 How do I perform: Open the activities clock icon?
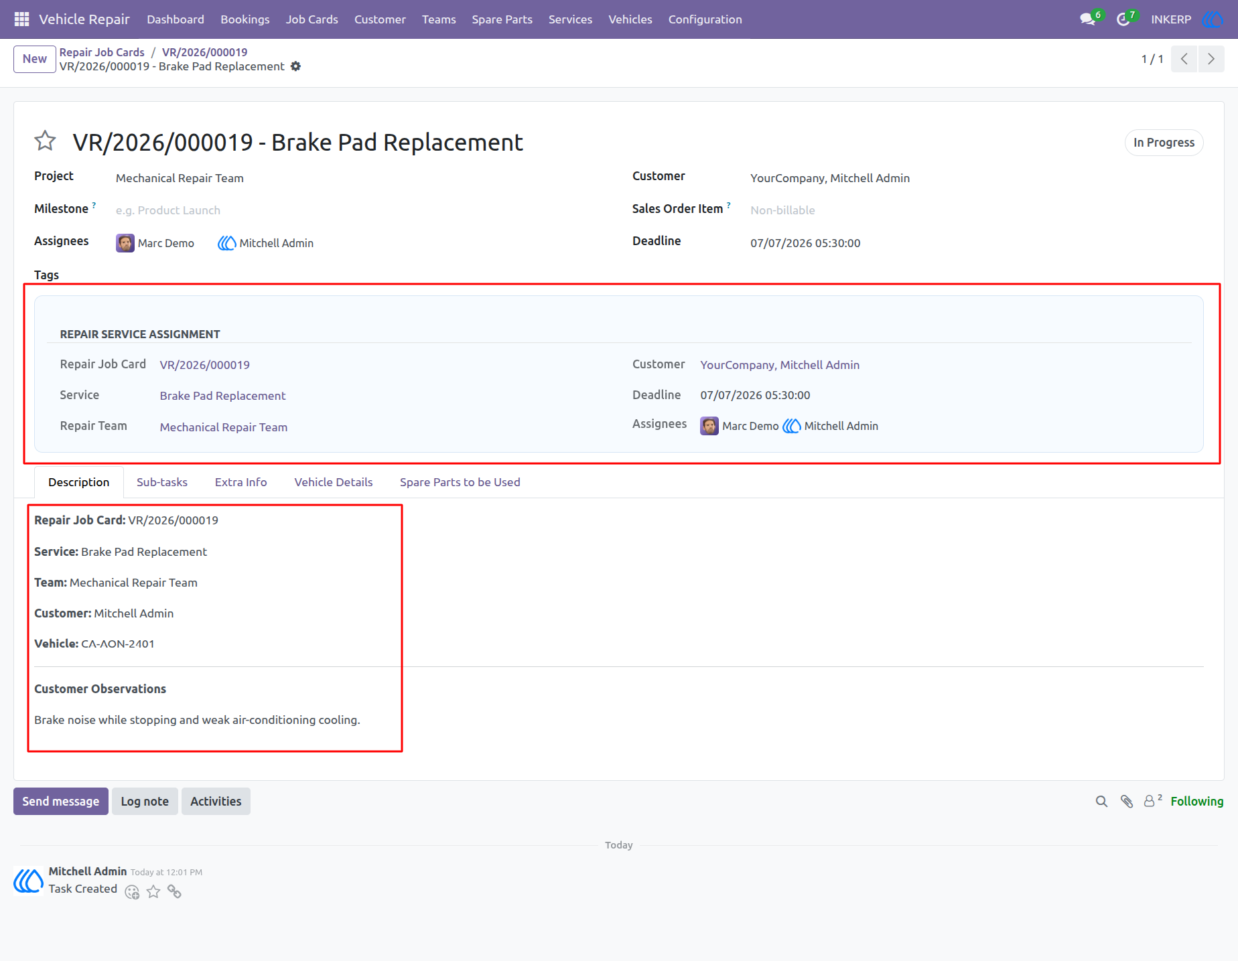(1123, 19)
